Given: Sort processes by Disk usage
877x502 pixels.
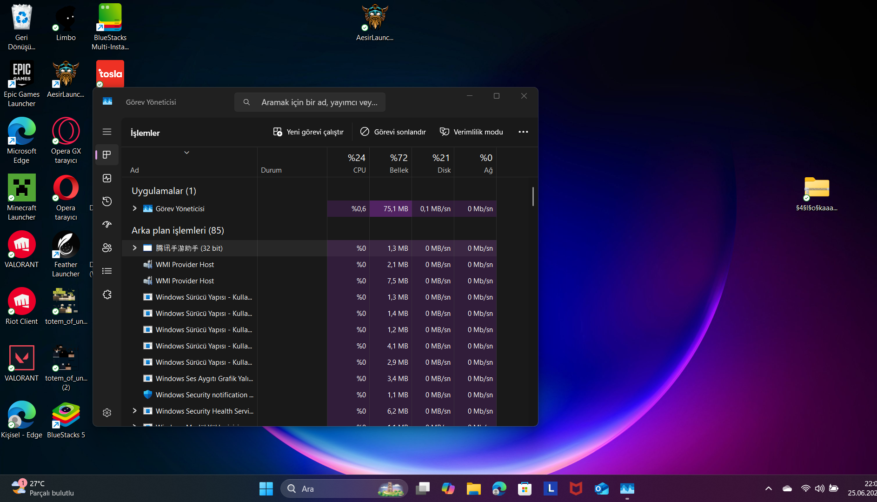Looking at the screenshot, I should (x=433, y=163).
